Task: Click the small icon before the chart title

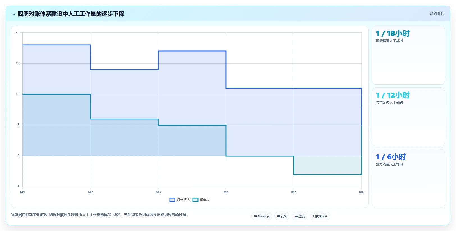Action: 13,14
